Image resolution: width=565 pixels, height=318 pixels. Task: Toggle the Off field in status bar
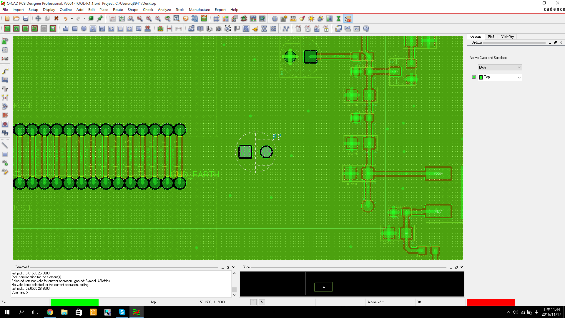pos(419,302)
